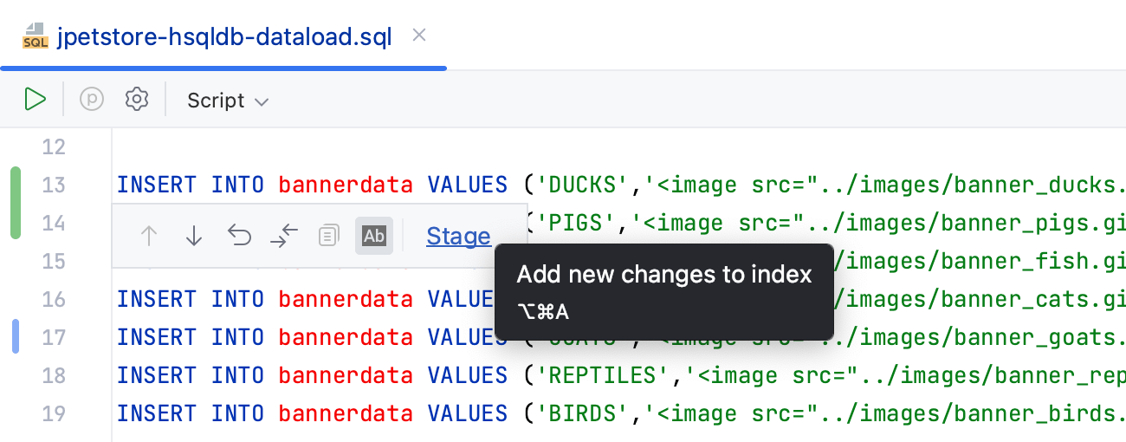Click the playground mode 'p' circle icon
The image size is (1126, 442).
point(92,100)
